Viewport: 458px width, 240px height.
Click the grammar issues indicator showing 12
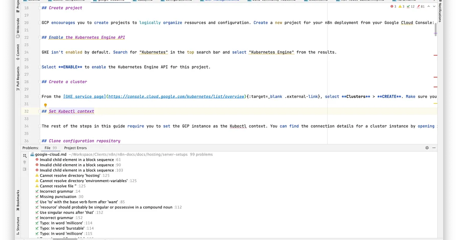[411, 7]
